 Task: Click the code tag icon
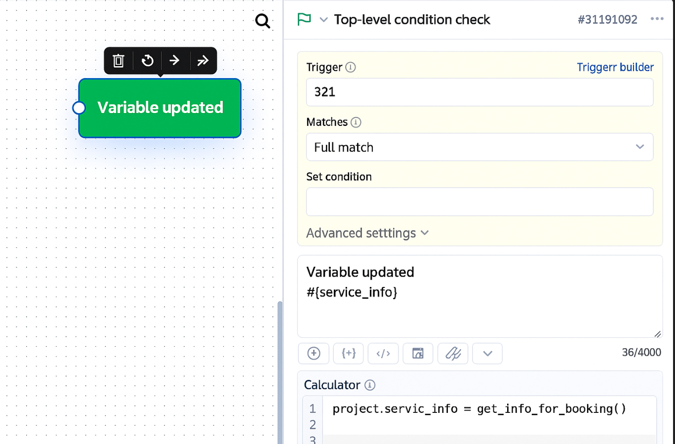(383, 353)
